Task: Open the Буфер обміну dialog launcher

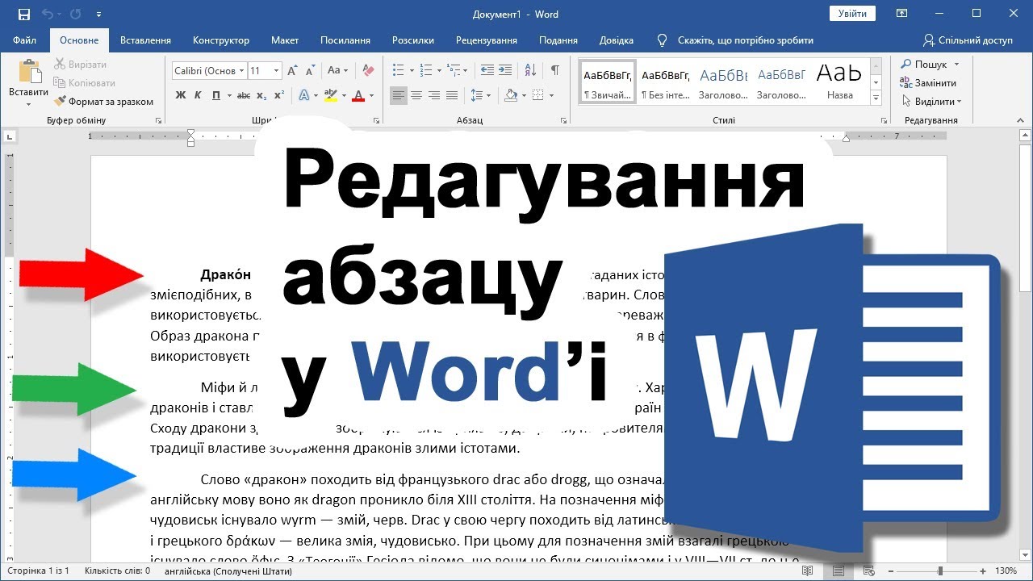Action: pyautogui.click(x=158, y=121)
